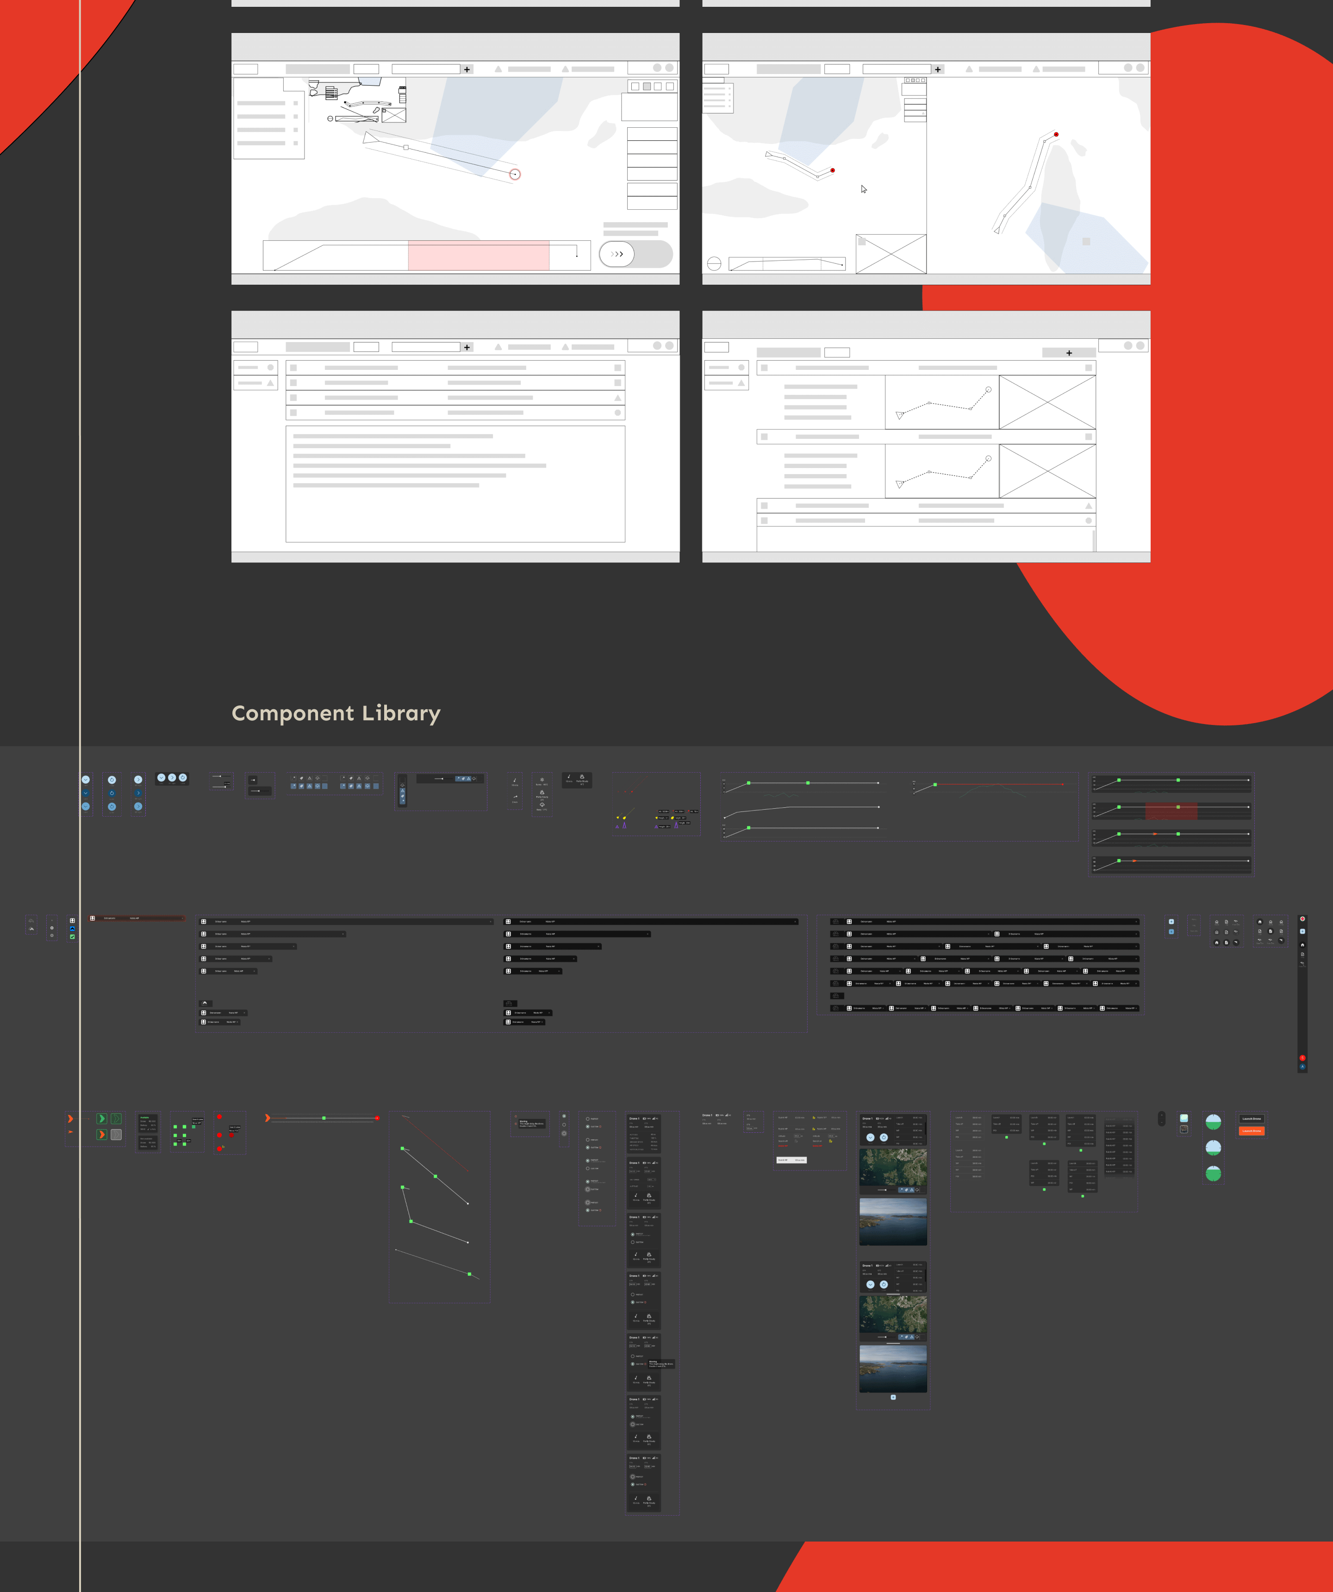Click the green checked box in small icon column
The width and height of the screenshot is (1333, 1592).
point(73,937)
